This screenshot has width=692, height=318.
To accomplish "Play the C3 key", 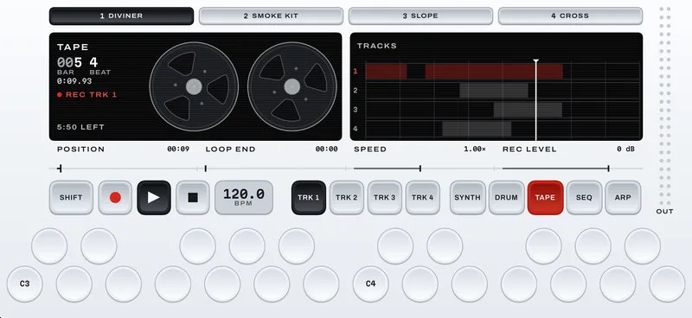I will [25, 283].
